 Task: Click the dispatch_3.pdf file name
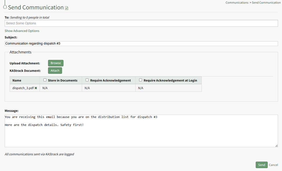(x=23, y=88)
